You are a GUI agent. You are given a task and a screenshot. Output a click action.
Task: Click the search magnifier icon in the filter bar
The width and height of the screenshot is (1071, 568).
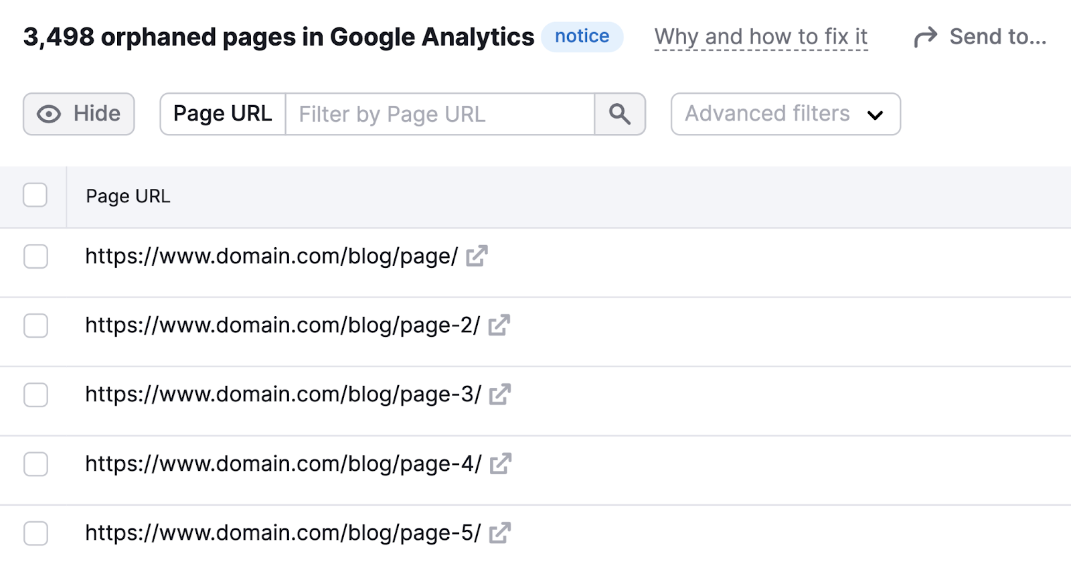(x=619, y=114)
